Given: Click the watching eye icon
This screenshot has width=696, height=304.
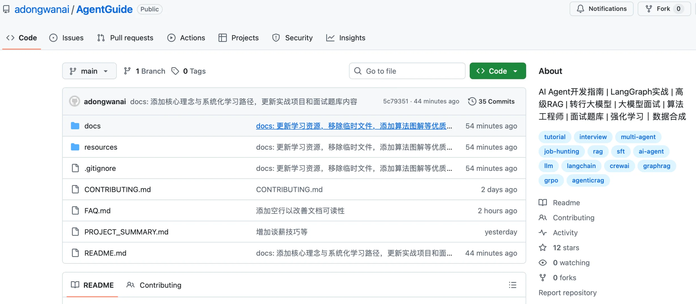Looking at the screenshot, I should 543,263.
